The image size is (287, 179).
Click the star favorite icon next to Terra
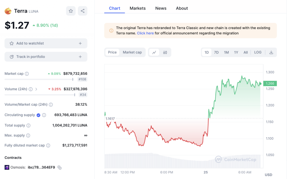71,11
